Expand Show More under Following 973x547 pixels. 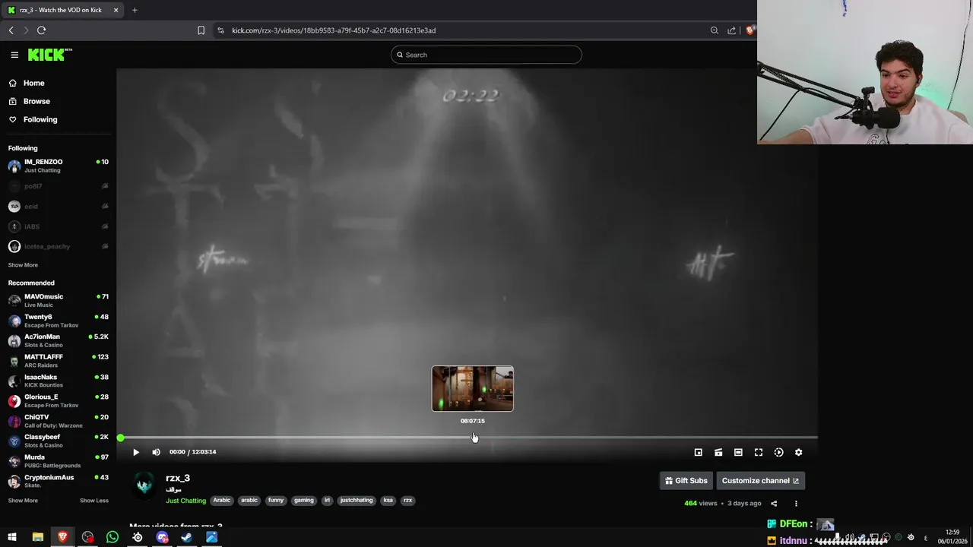click(23, 265)
